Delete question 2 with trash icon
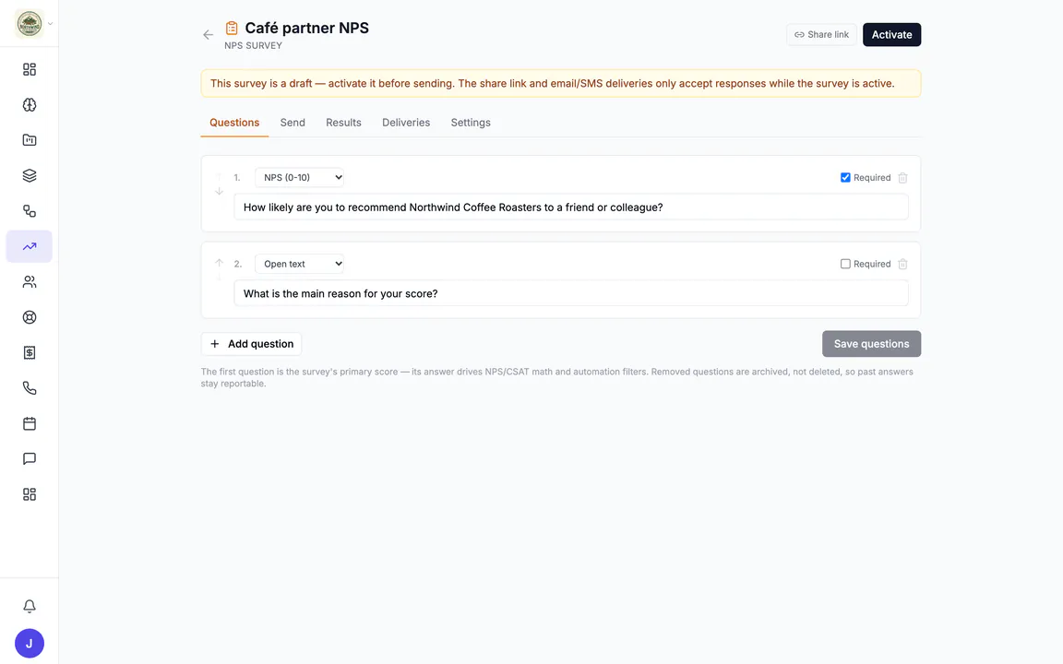Screen dimensions: 1063x664 [902, 265]
